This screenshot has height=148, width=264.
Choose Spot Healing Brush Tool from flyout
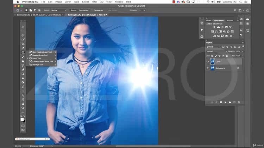point(42,52)
